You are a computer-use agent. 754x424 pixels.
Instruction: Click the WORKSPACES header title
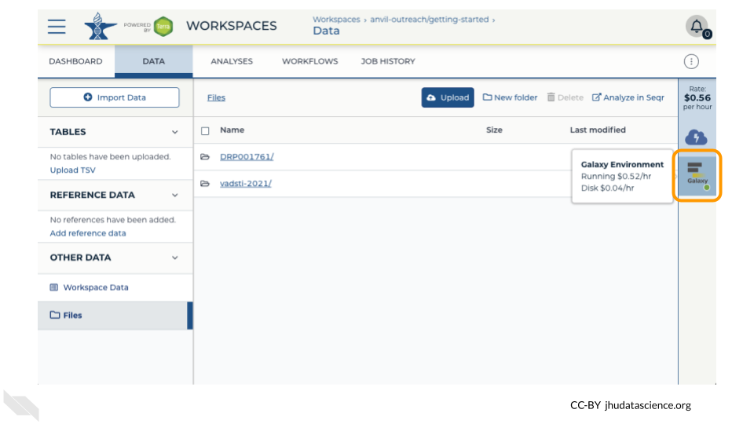[x=231, y=26]
